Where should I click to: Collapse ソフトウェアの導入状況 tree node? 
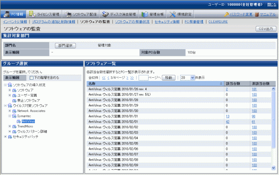coord(5,85)
